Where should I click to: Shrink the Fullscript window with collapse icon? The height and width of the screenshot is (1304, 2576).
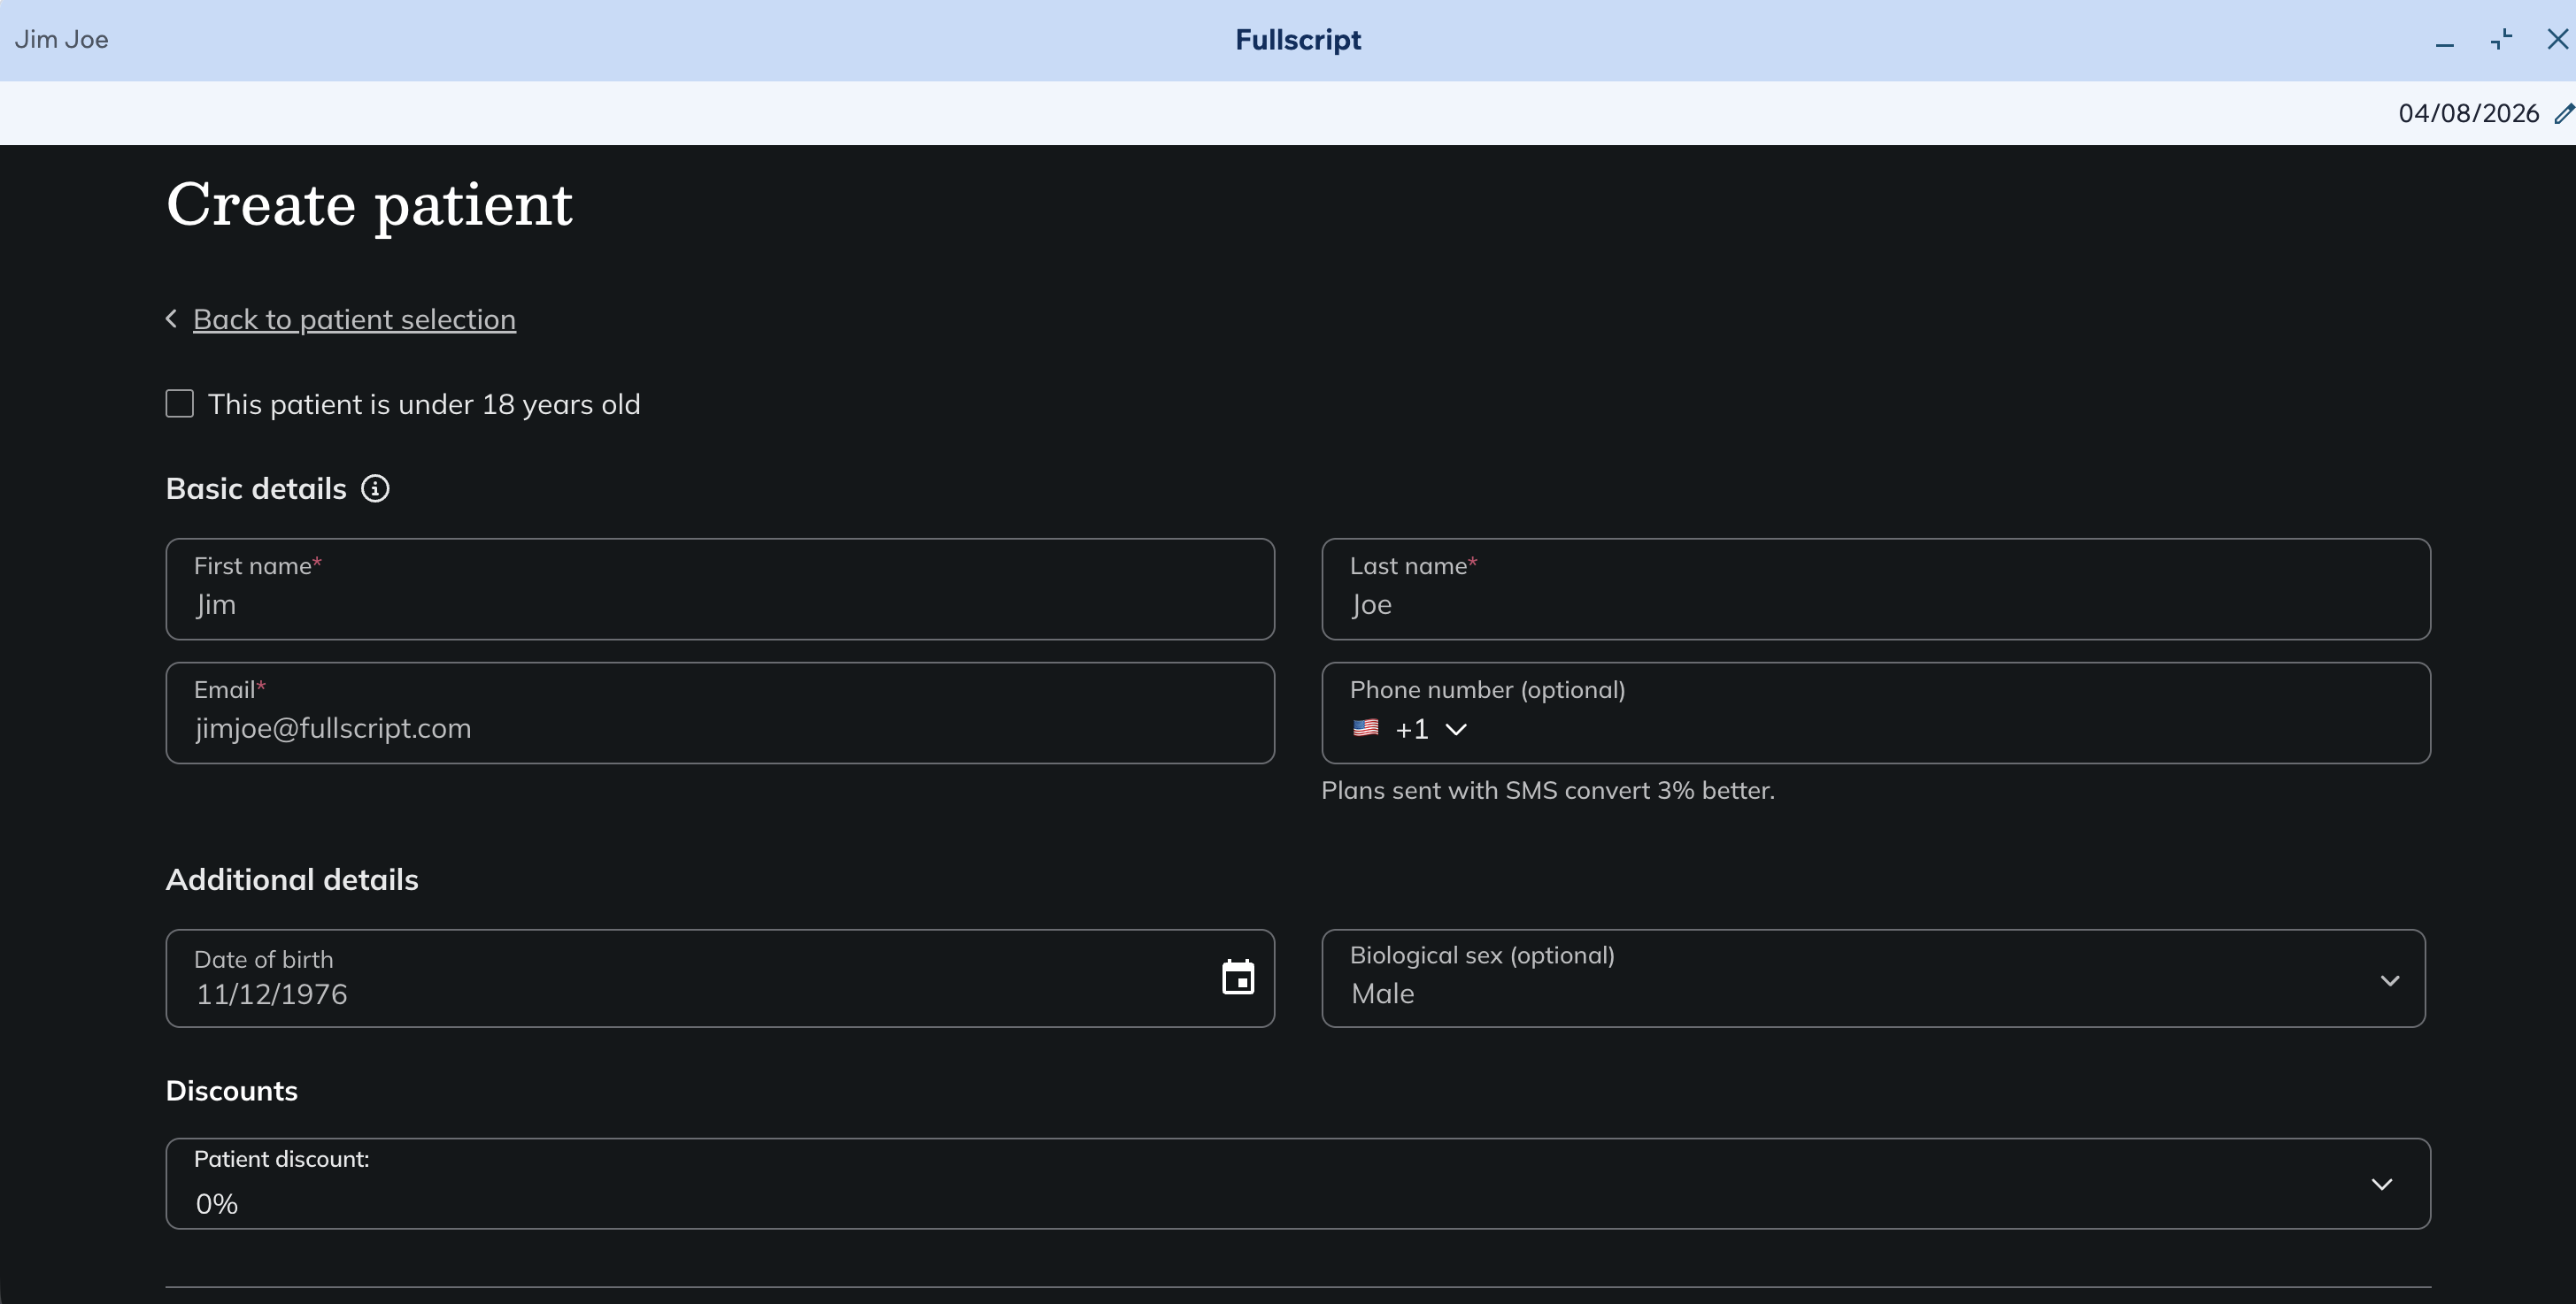click(x=2501, y=39)
